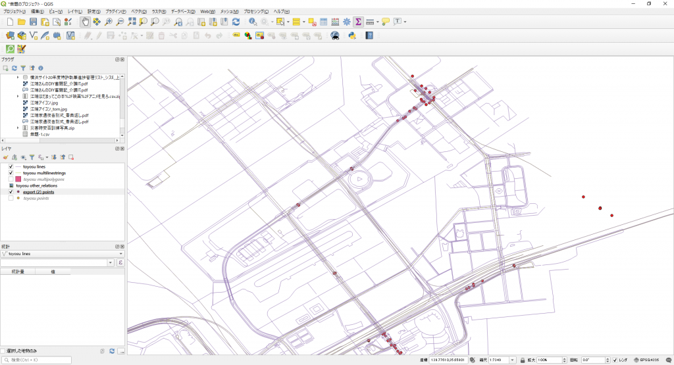Click the Save Project icon
This screenshot has width=674, height=365.
click(34, 22)
